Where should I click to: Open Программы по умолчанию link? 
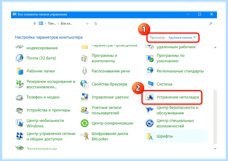click(170, 58)
